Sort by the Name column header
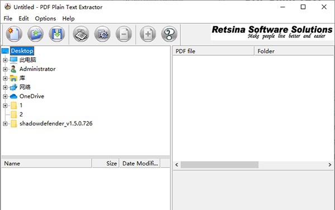Viewport: 335px width, 210px height. tap(46, 163)
